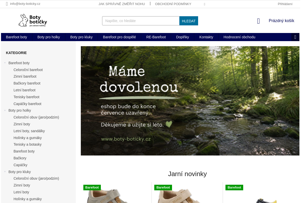
Task: Open the Doplňky navigation tab
Action: (x=182, y=37)
